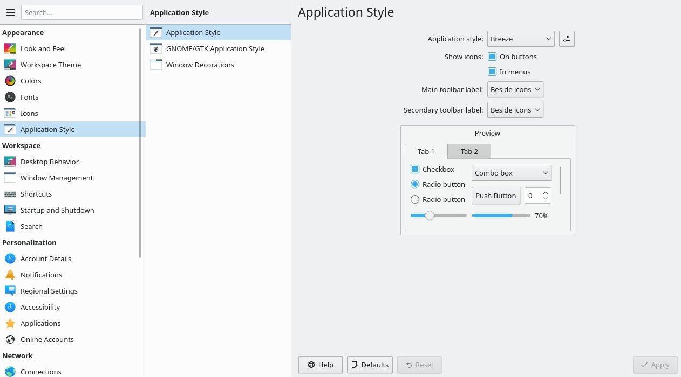Select the first preview Radio button
This screenshot has width=681, height=377.
coord(415,184)
